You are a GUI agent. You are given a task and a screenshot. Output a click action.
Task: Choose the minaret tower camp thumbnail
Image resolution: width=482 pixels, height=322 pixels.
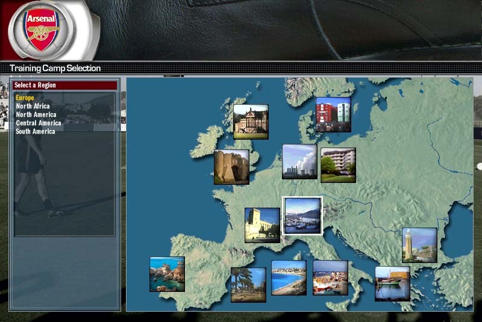[x=419, y=245]
